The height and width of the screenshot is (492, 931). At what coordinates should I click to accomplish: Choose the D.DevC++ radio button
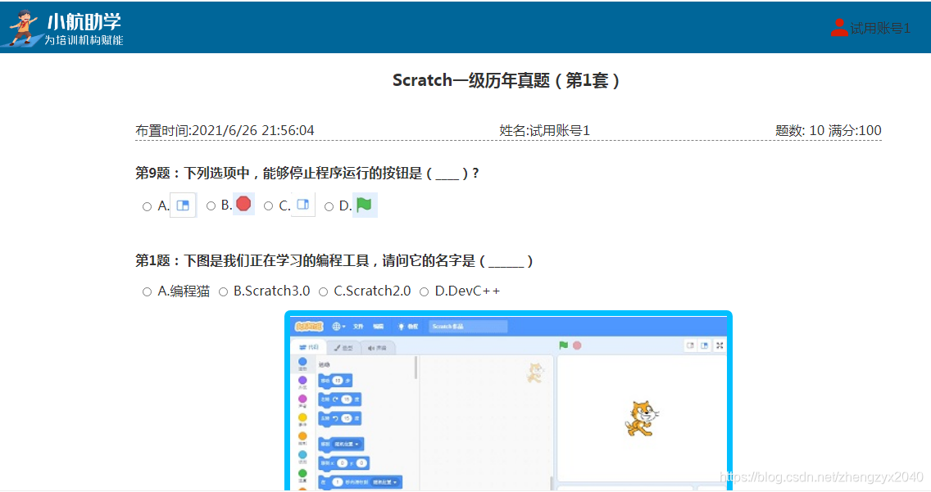coord(424,291)
